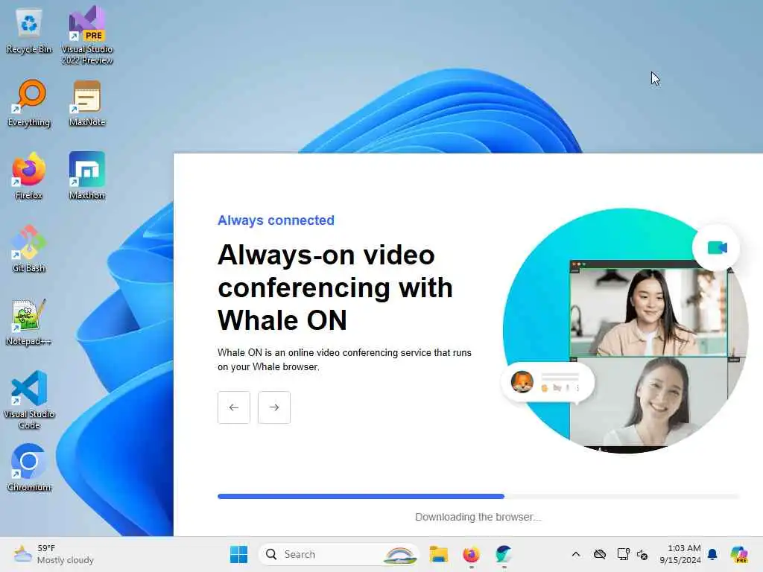The image size is (763, 572).
Task: Click the 'Always connected' heading text
Action: (276, 220)
